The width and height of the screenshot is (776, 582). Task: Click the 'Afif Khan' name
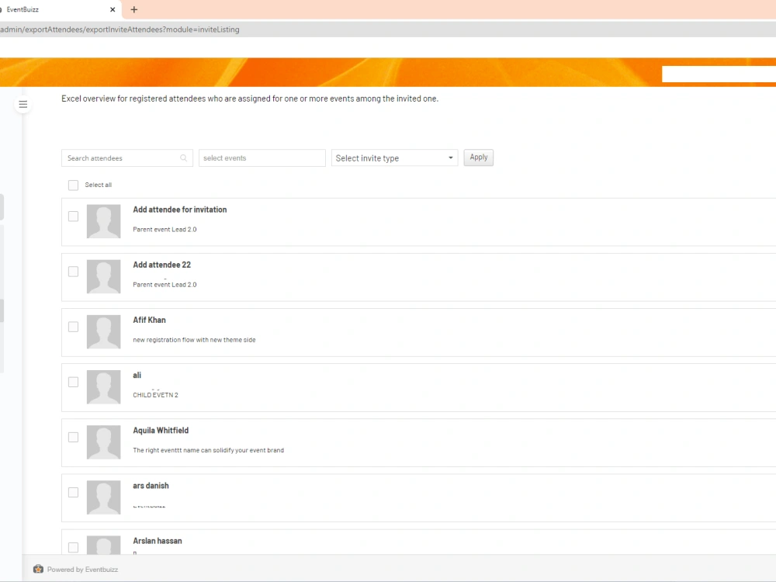coord(149,320)
